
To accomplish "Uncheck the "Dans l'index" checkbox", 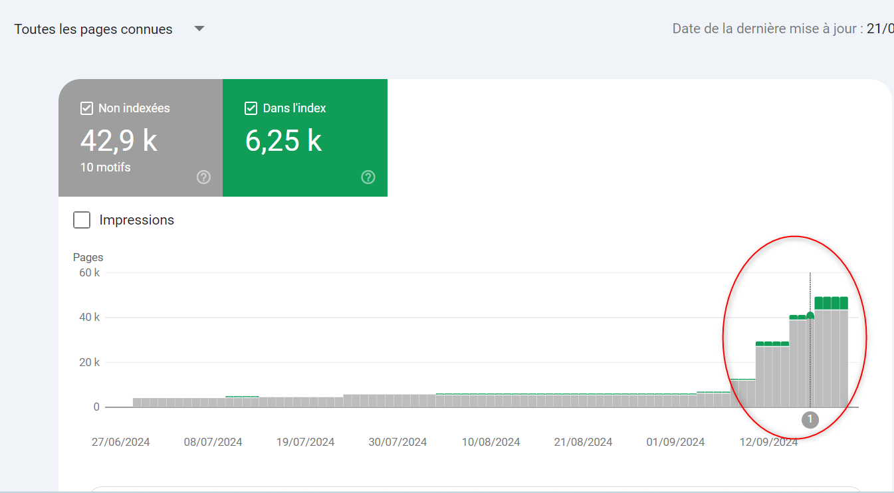I will (251, 108).
